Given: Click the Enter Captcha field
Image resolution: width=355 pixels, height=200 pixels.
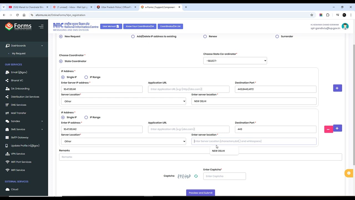Looking at the screenshot, I should point(224,176).
